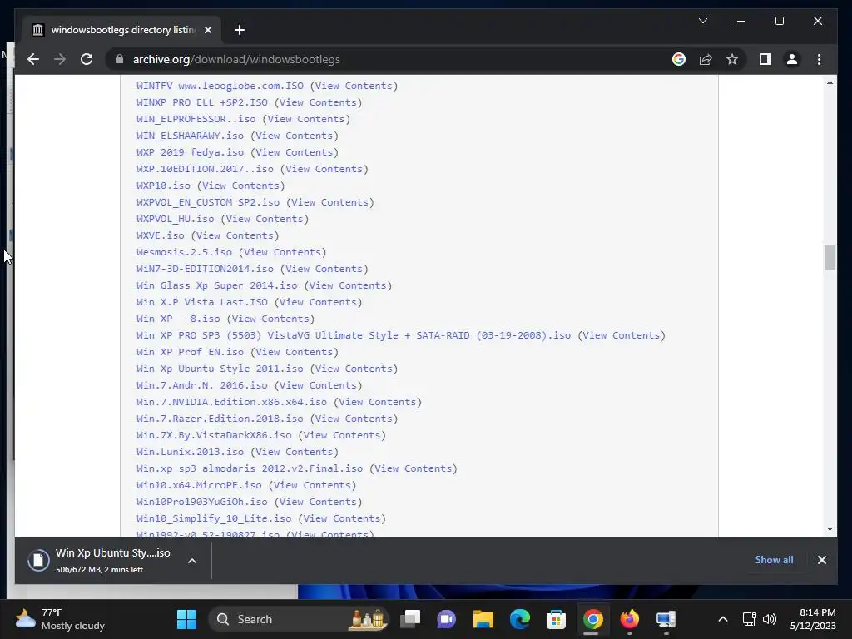Viewport: 852px width, 639px height.
Task: Close the windowsbootlegs directory tab
Action: click(207, 30)
